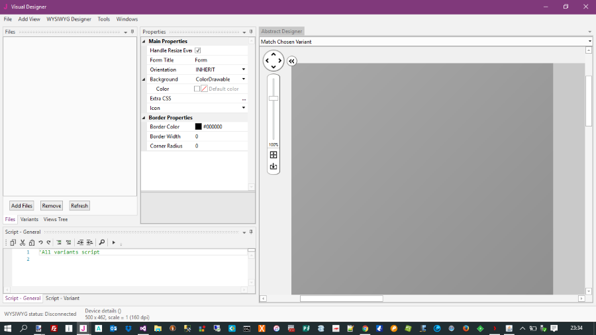The image size is (596, 335).
Task: Switch to Script - Variant tab
Action: (62, 298)
